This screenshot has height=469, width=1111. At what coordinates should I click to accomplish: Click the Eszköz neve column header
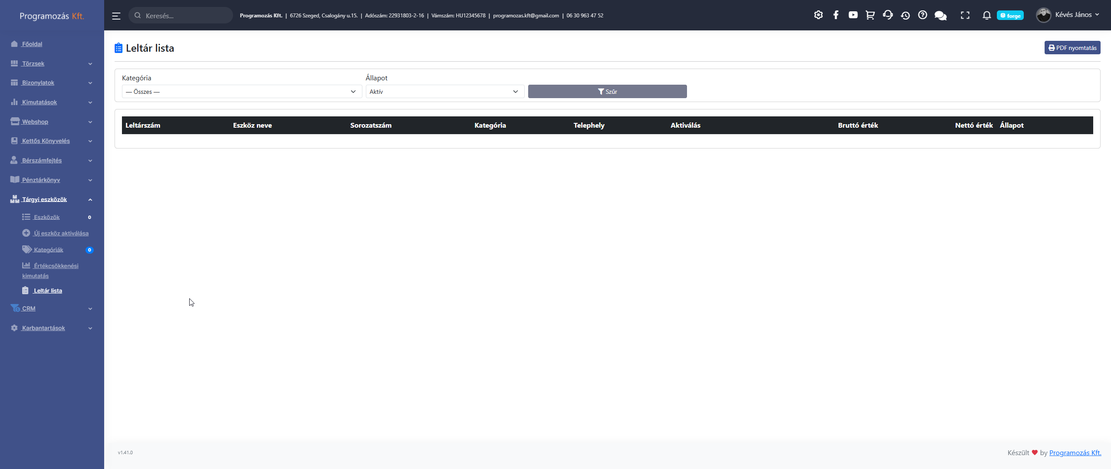coord(253,125)
